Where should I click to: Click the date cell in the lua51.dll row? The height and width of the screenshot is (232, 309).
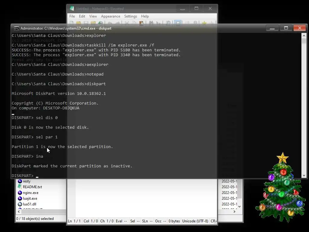229,204
